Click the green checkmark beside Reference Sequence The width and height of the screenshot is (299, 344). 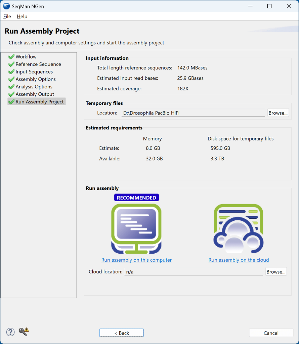click(11, 64)
